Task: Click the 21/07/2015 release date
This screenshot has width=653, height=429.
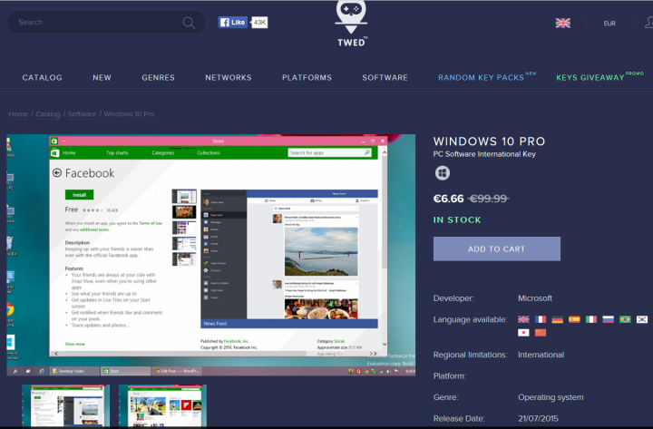Action: [538, 419]
